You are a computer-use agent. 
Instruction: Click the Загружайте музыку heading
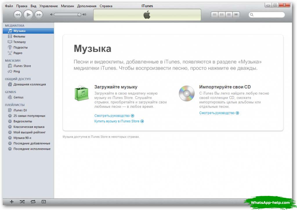[116, 87]
